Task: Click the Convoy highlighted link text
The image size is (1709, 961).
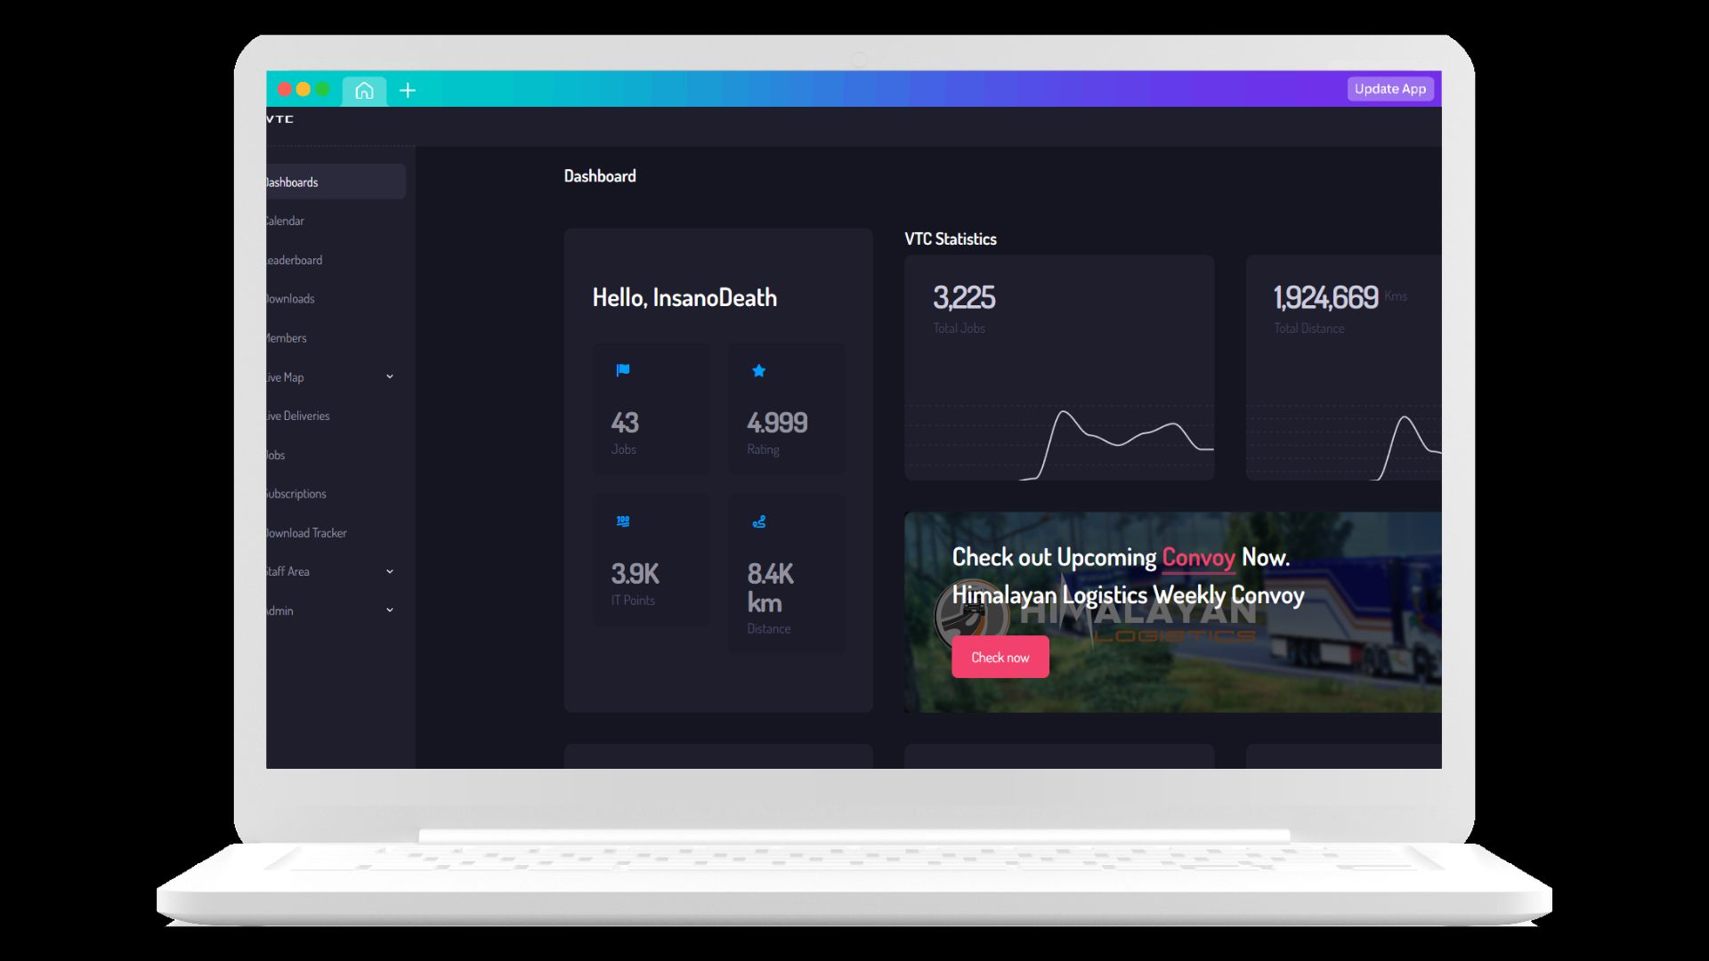Action: tap(1198, 557)
